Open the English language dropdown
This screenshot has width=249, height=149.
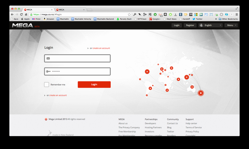click(210, 25)
